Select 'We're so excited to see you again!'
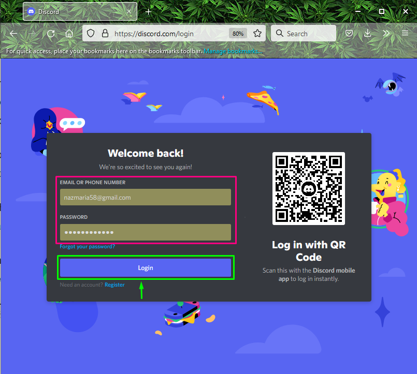417x374 pixels. [146, 167]
